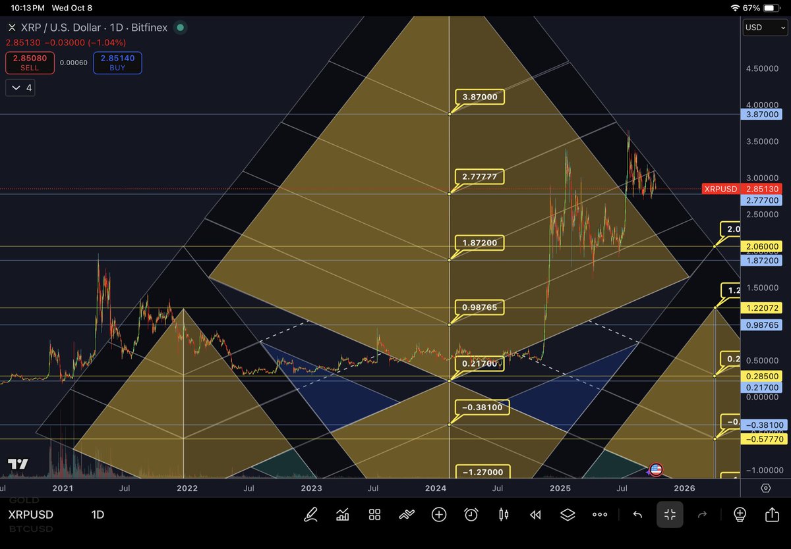This screenshot has width=791, height=549.
Task: Expand the indicators legend showing 4
Action: point(19,88)
